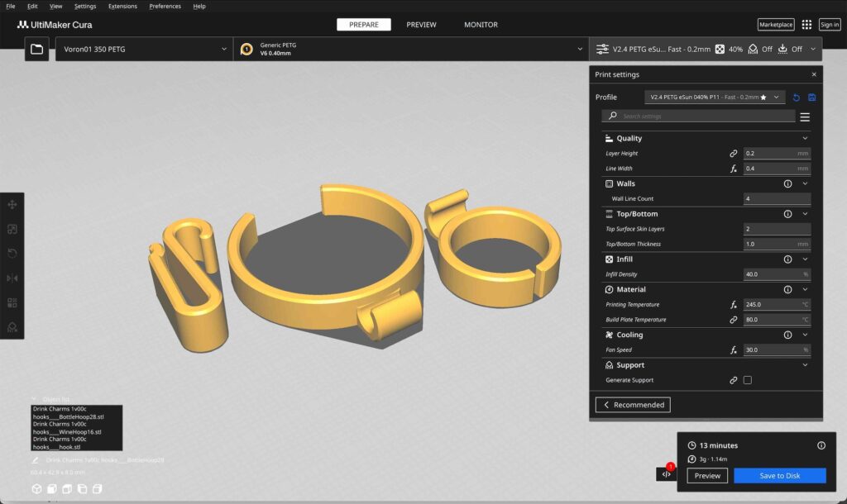Select hooks___BottleHoop28.stl in object list
The image size is (847, 504).
coord(68,416)
